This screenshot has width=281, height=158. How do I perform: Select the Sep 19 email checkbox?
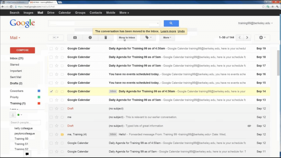tap(51, 49)
